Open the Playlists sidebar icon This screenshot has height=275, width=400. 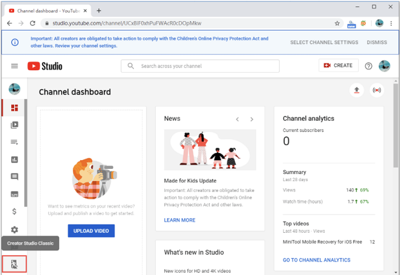pyautogui.click(x=14, y=142)
